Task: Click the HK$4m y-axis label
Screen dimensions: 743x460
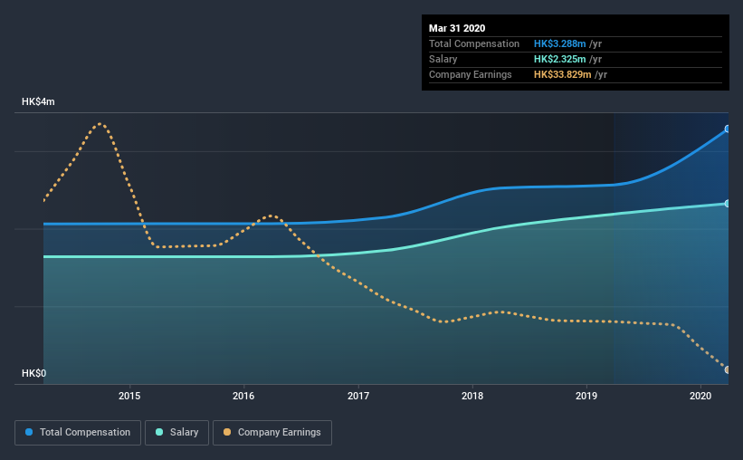Action: pyautogui.click(x=38, y=102)
